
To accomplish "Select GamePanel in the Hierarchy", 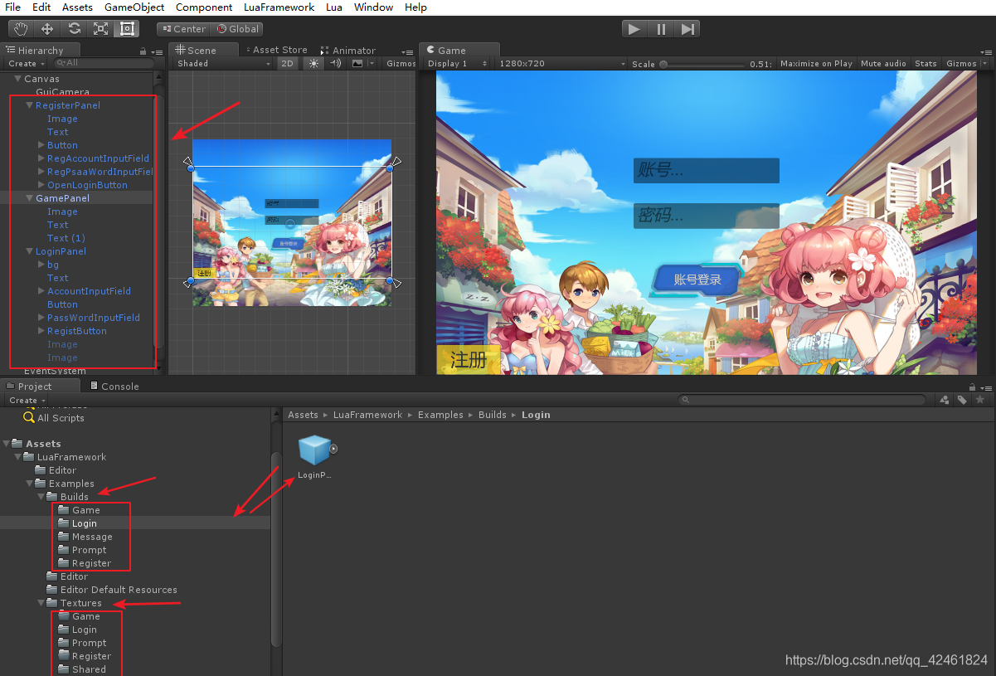I will point(62,198).
